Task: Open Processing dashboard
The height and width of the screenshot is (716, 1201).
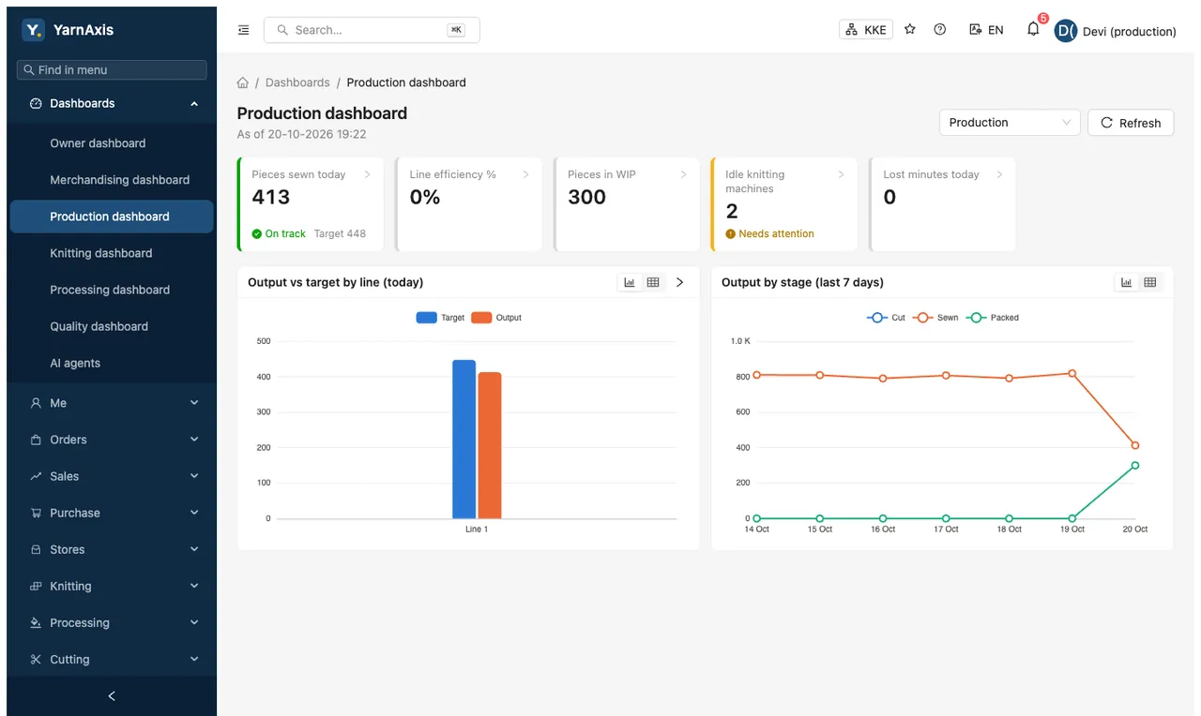Action: coord(112,290)
